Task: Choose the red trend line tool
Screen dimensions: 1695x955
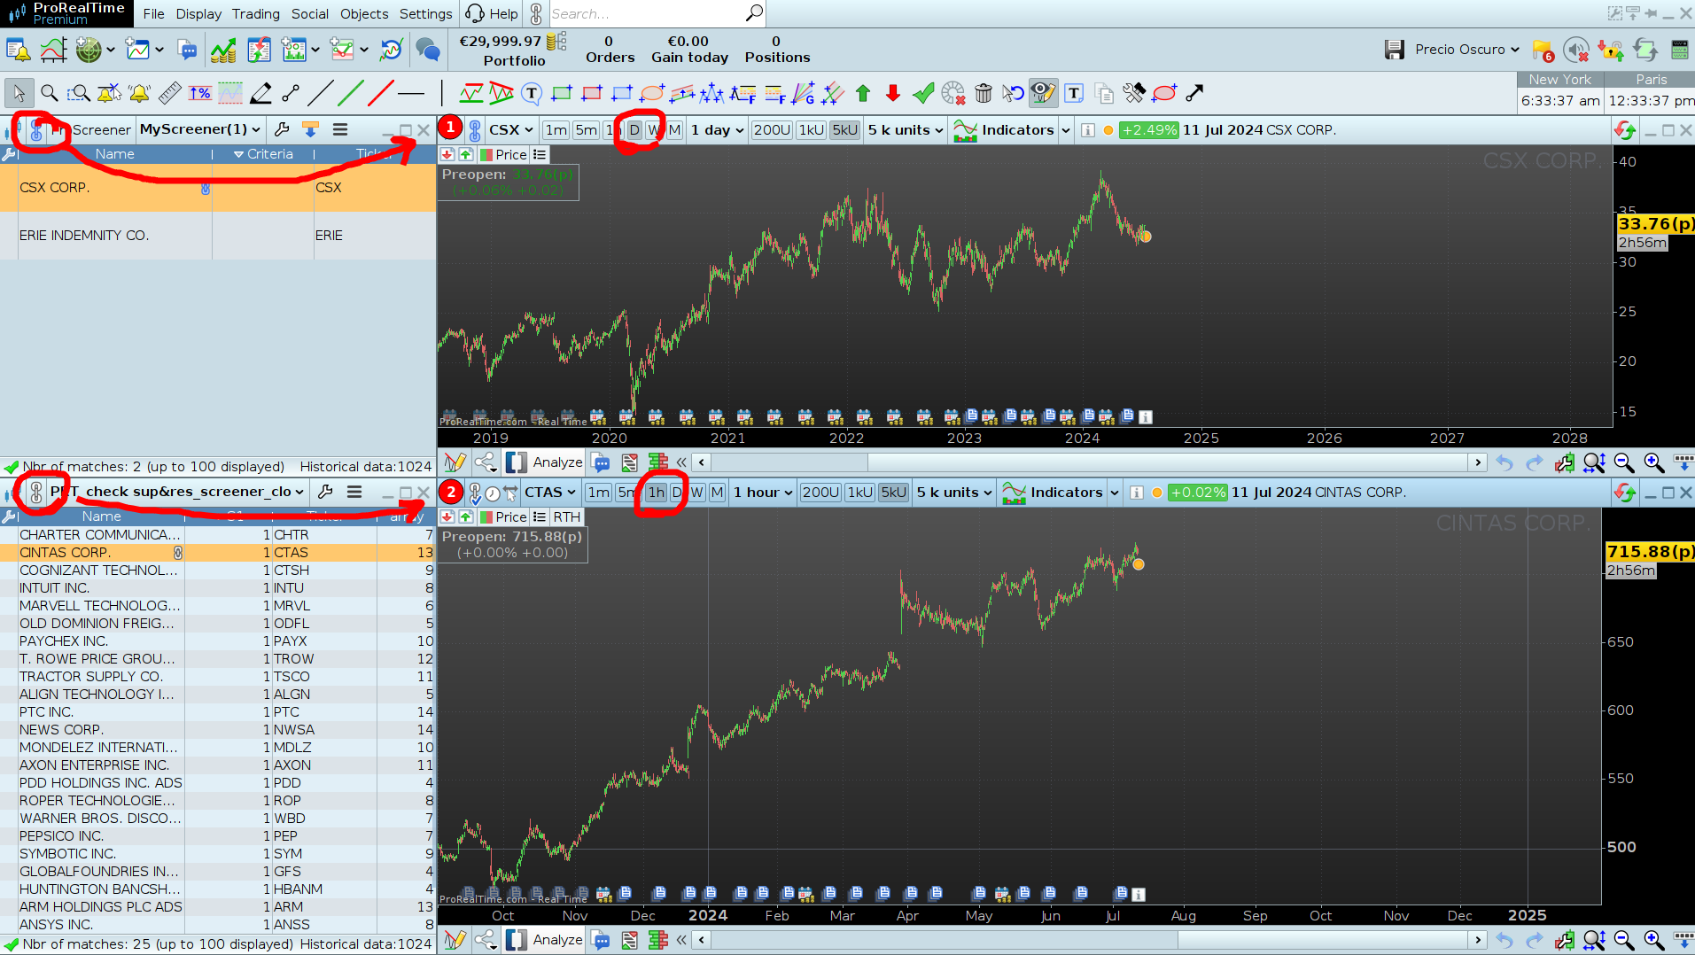Action: click(381, 93)
